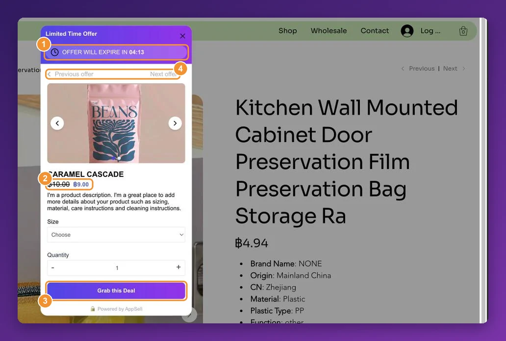The width and height of the screenshot is (506, 341).
Task: Show previous product image in carousel
Action: pyautogui.click(x=57, y=123)
